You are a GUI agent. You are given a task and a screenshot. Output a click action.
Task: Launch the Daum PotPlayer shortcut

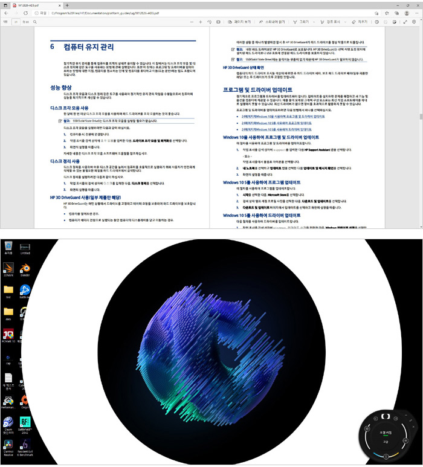pos(8,425)
